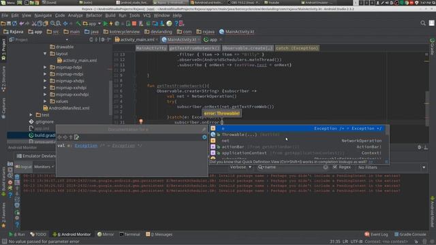Click the Synchronize toolbar icon
Screen dimensions: 436x245
tap(14, 24)
